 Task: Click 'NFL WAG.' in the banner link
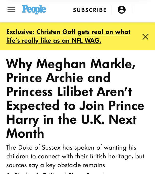click(x=86, y=40)
